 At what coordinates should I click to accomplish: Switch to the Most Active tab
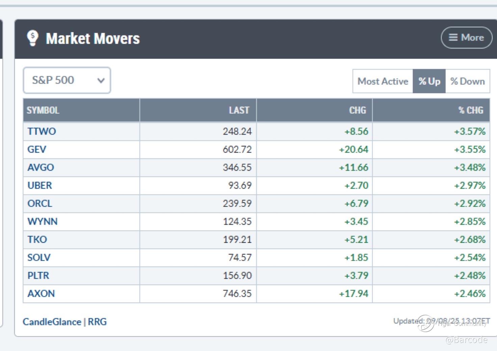(x=383, y=81)
